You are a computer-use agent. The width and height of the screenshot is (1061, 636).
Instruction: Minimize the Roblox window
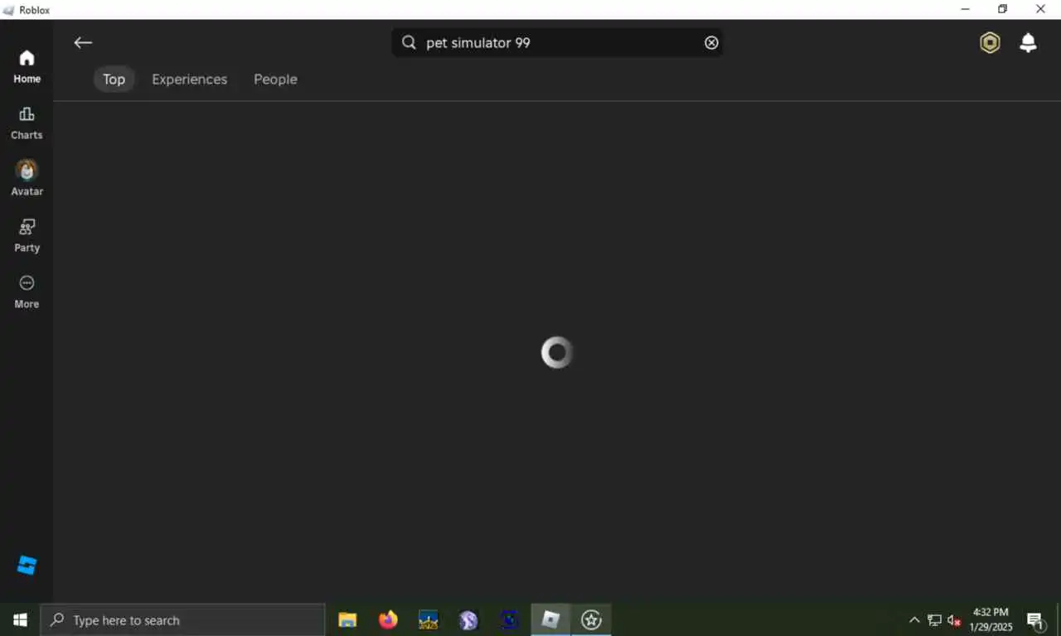click(x=965, y=9)
